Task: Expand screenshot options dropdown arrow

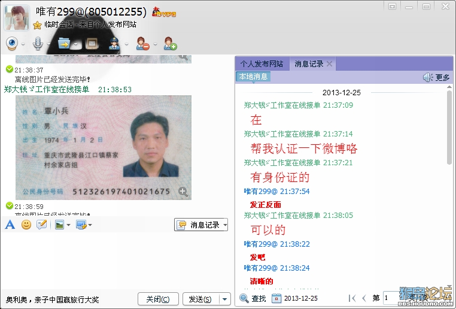Action: [90, 225]
